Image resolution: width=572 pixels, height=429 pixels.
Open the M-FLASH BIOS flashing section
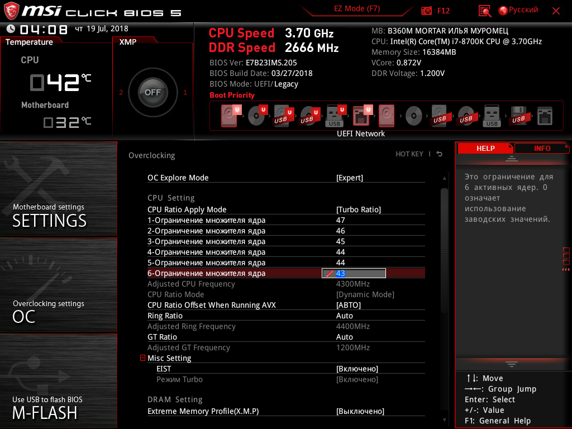coord(58,381)
